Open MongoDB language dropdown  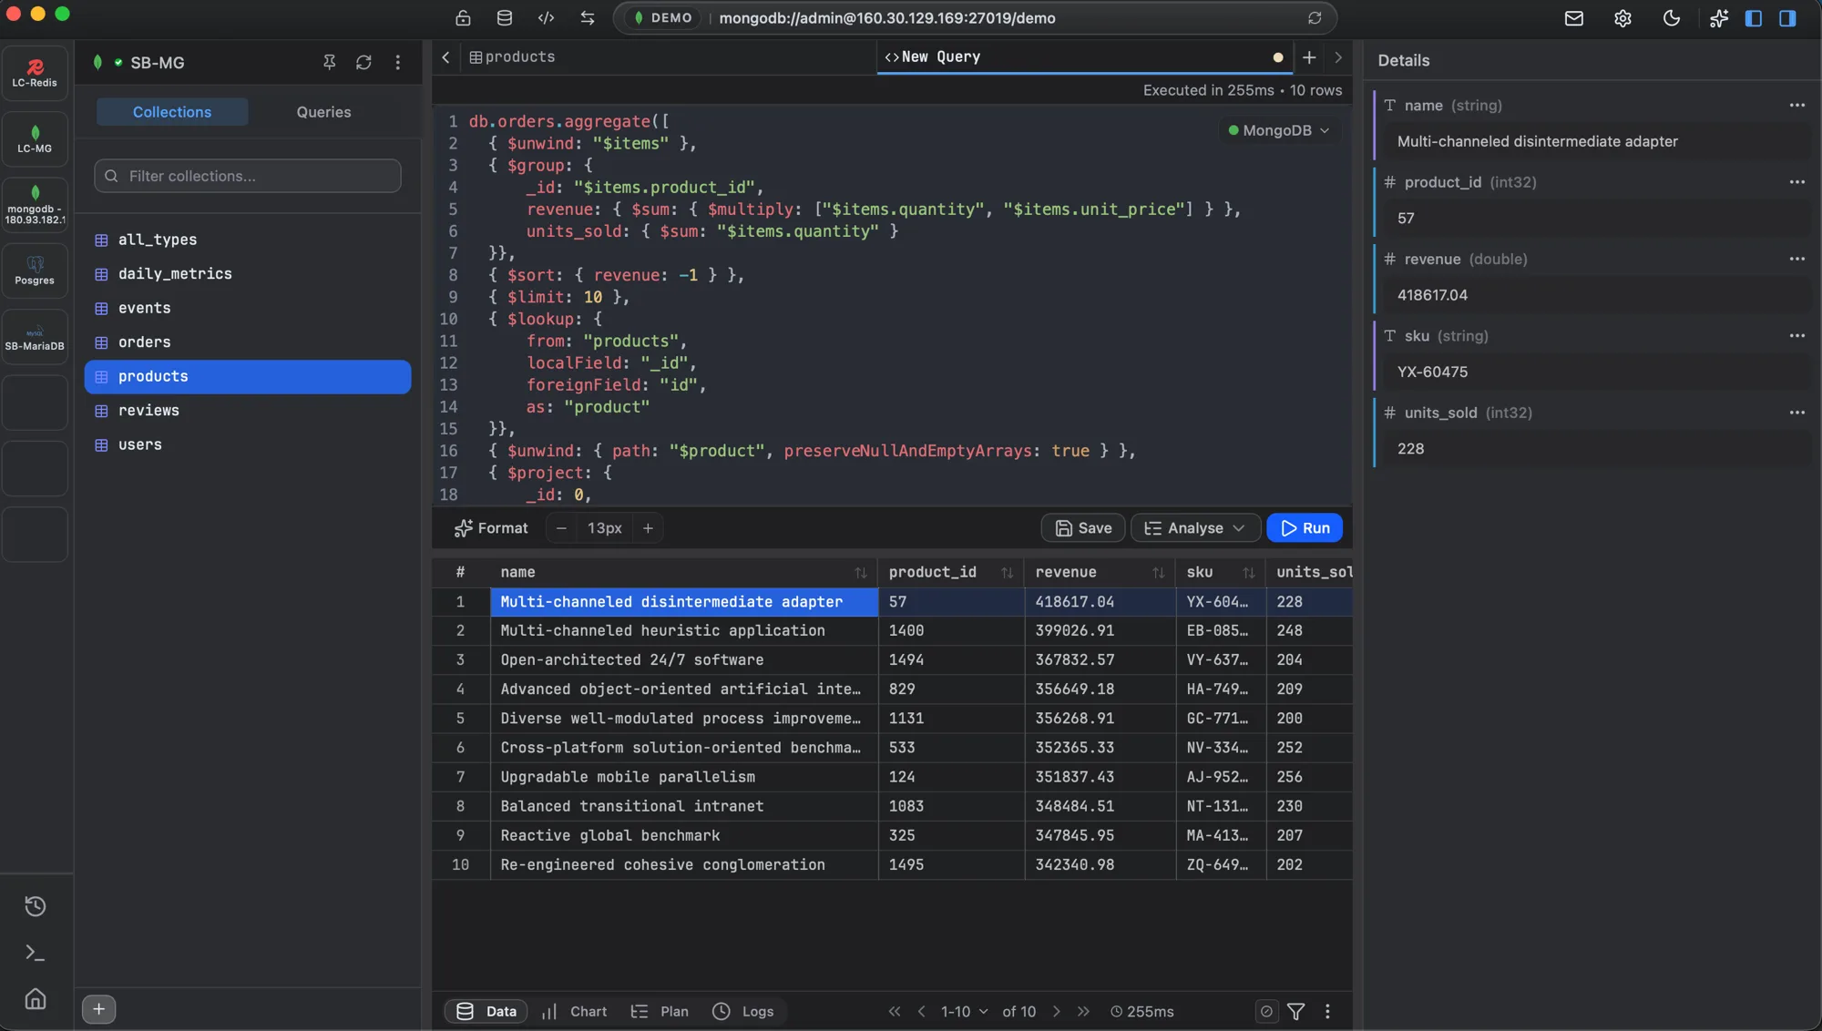pyautogui.click(x=1279, y=130)
